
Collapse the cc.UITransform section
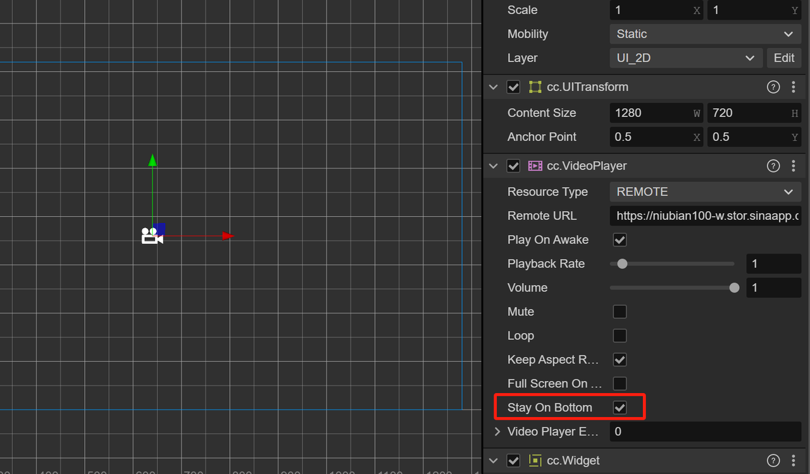(494, 87)
